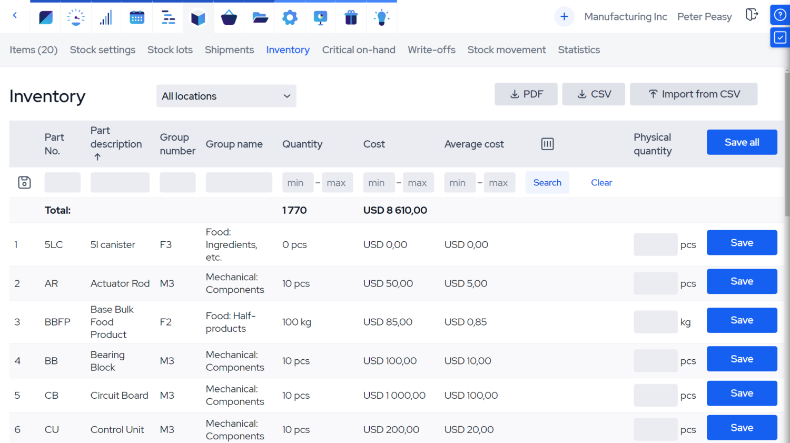Open the shopping basket module icon
This screenshot has height=443, width=790.
point(229,17)
